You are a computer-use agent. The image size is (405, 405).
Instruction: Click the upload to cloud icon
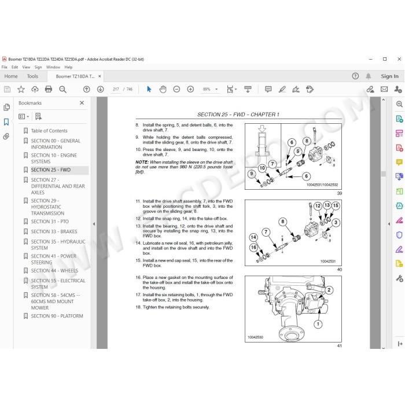pyautogui.click(x=35, y=89)
